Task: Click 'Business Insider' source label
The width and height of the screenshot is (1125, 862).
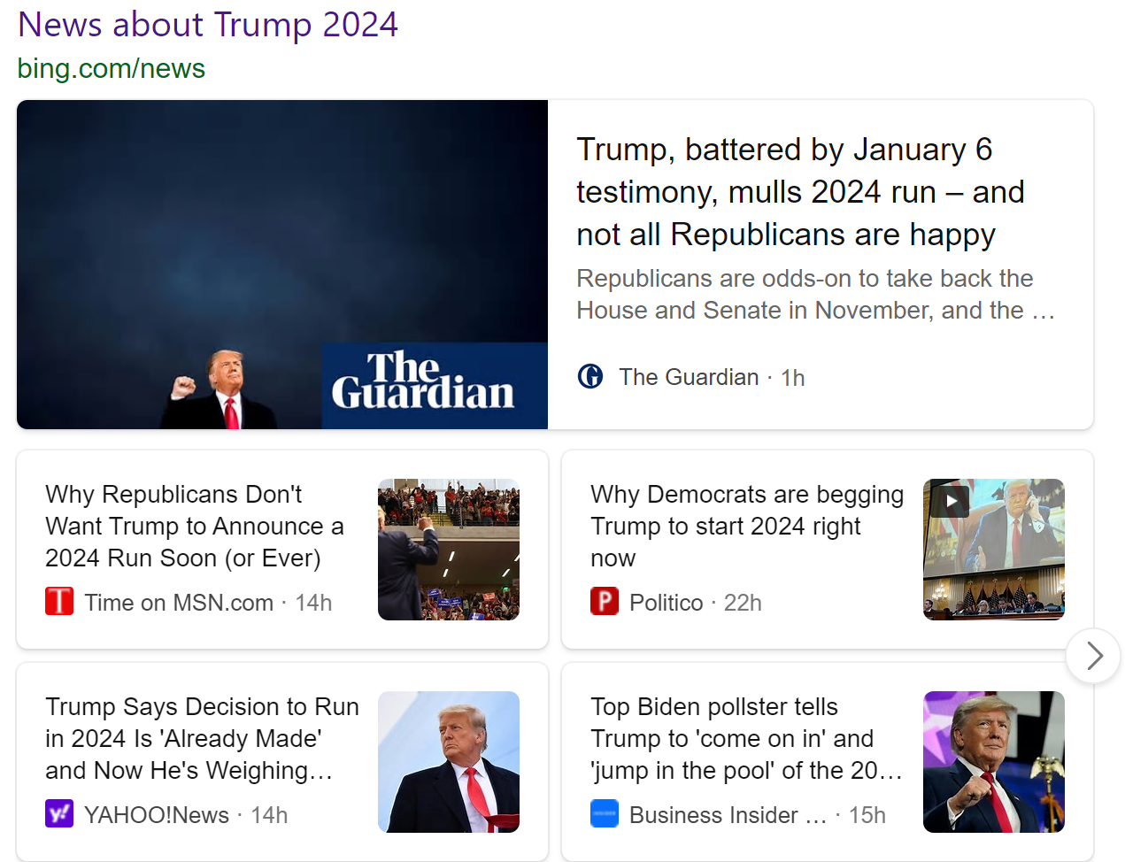Action: [x=728, y=815]
